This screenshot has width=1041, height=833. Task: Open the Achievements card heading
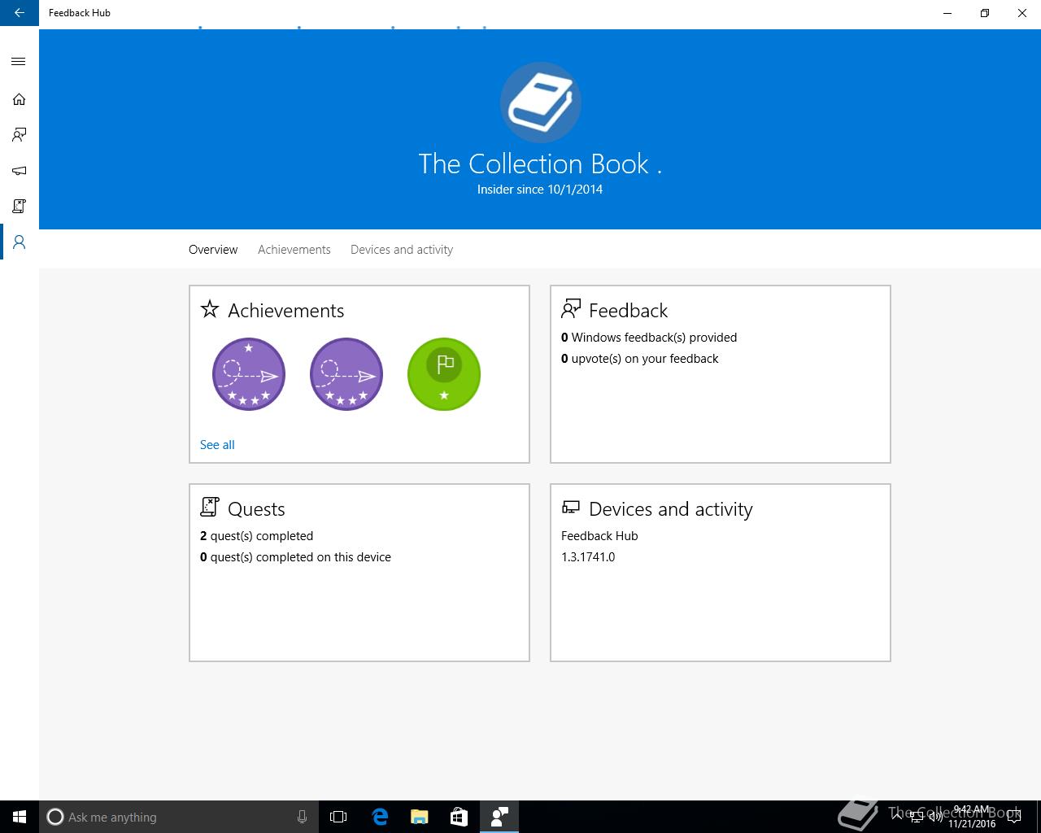pos(285,311)
